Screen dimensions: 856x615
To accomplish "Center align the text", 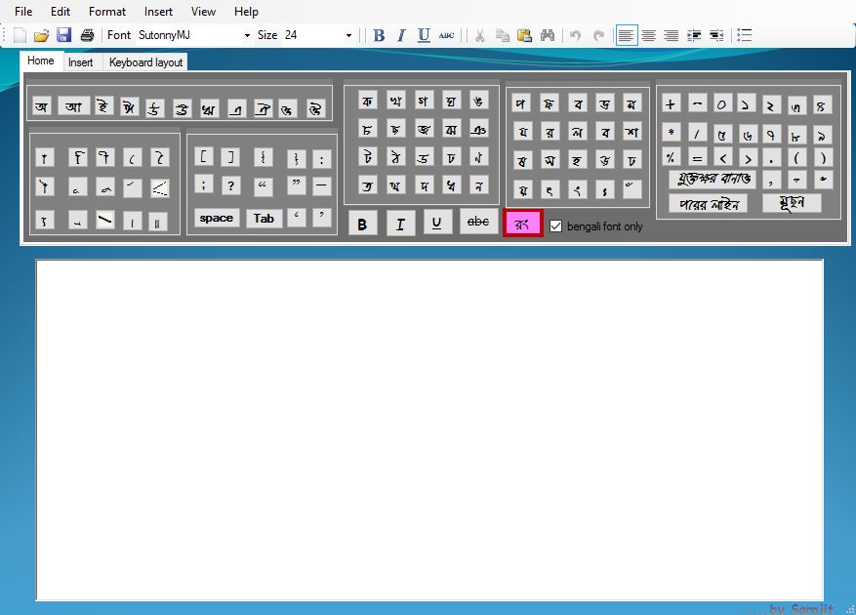I will pos(648,35).
